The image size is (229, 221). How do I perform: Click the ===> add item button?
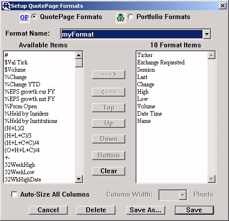point(109,75)
